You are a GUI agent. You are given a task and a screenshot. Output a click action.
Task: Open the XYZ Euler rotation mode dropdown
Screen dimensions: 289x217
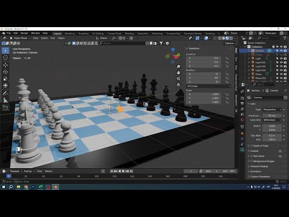click(x=209, y=86)
